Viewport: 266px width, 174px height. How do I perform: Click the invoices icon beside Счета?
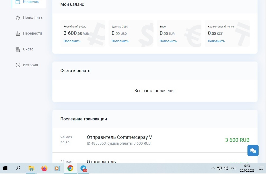18,49
